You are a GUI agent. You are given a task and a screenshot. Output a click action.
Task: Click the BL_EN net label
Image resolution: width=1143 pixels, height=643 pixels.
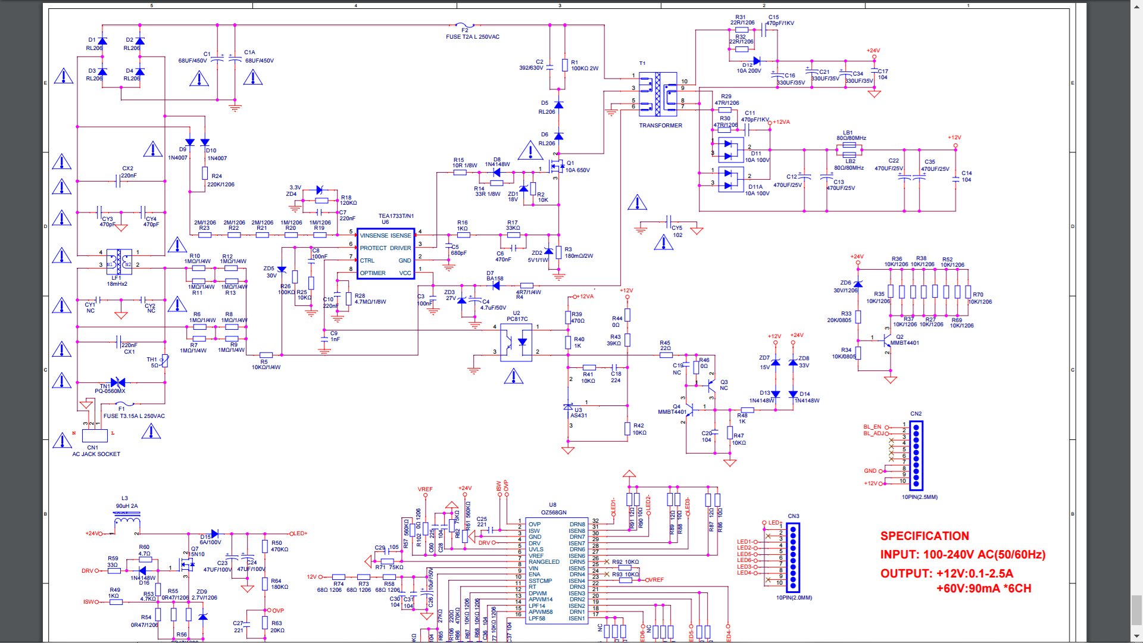872,427
